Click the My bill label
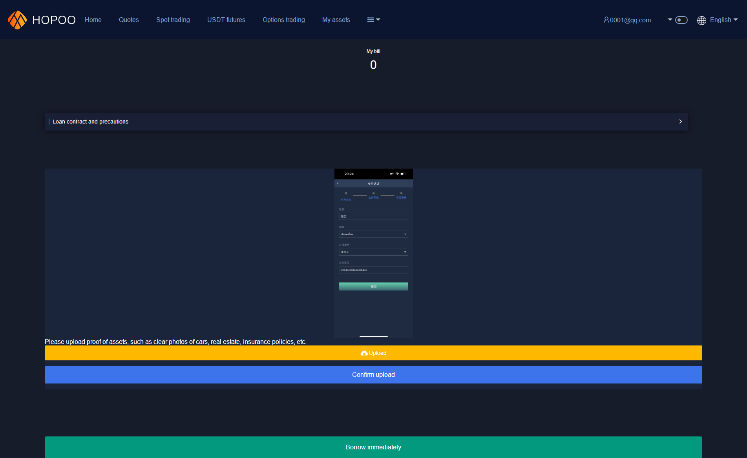This screenshot has width=747, height=458. (x=373, y=51)
